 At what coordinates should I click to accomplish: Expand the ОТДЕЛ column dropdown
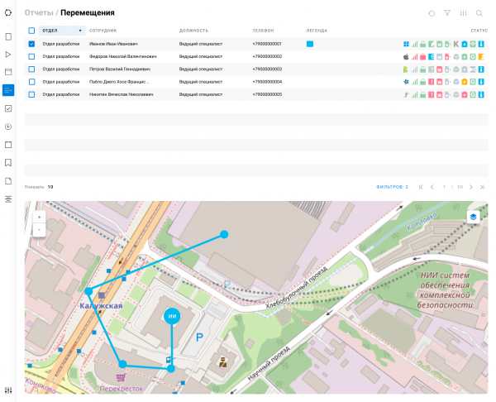(x=80, y=31)
